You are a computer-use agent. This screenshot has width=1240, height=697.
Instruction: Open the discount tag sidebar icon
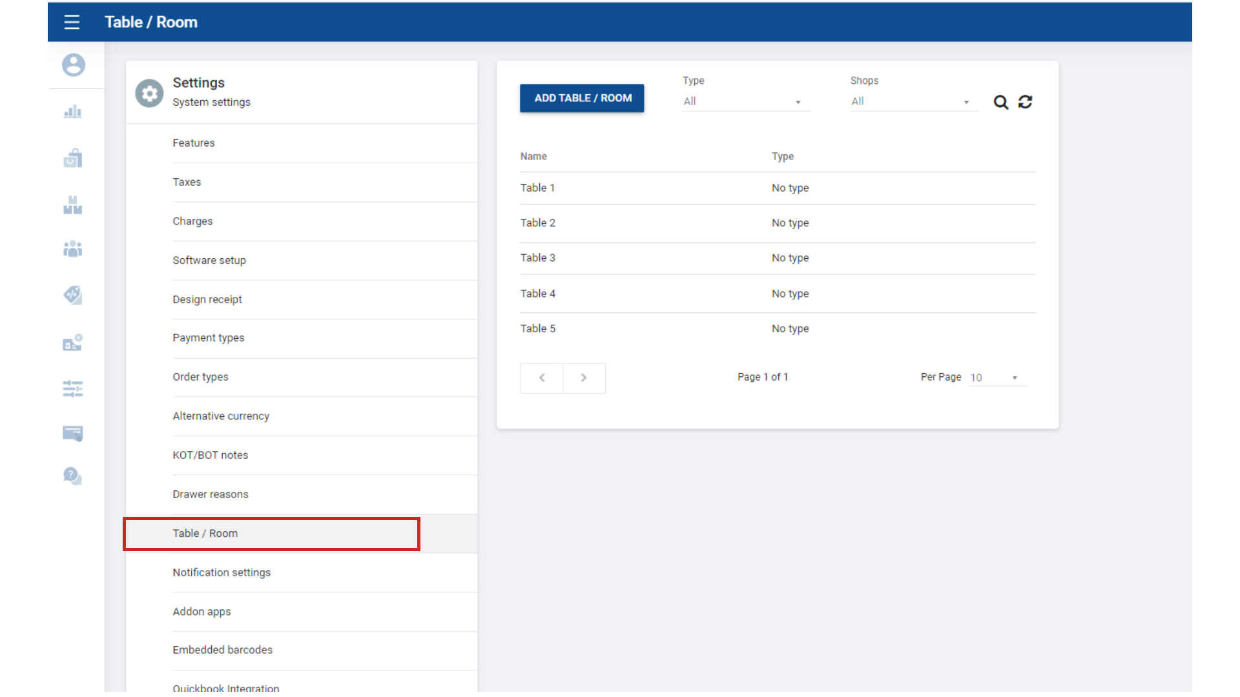73,295
